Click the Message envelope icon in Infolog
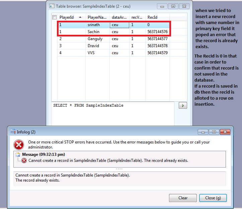This screenshot has width=242, height=209. tap(18, 154)
